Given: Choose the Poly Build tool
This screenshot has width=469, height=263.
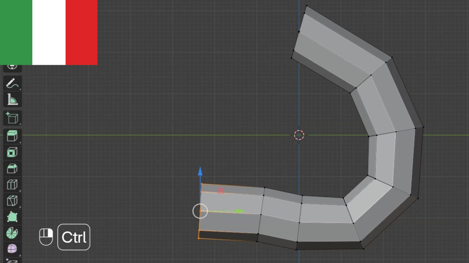Looking at the screenshot, I should (x=12, y=217).
